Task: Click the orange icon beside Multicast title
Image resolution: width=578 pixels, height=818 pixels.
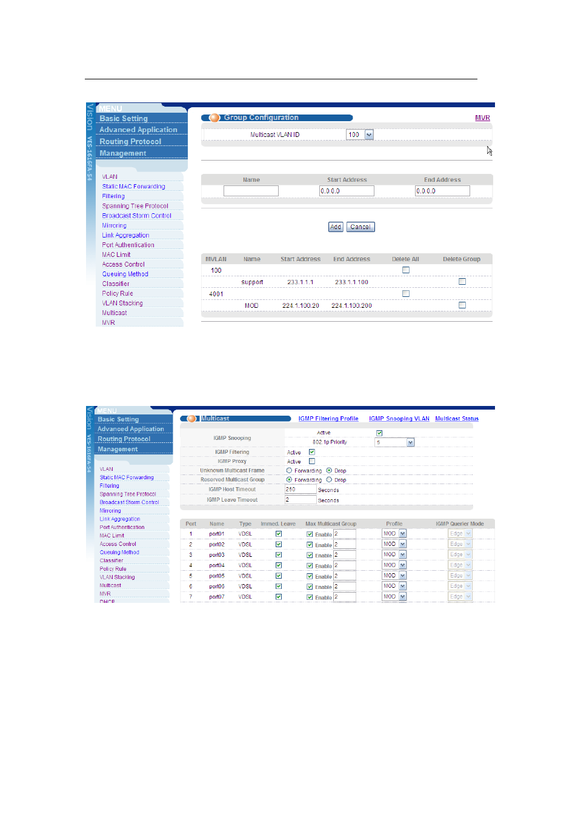Action: point(192,419)
